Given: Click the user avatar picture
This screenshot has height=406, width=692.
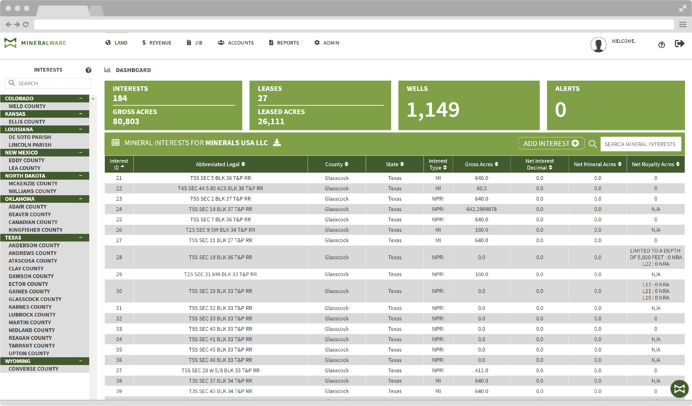Looking at the screenshot, I should pos(598,45).
